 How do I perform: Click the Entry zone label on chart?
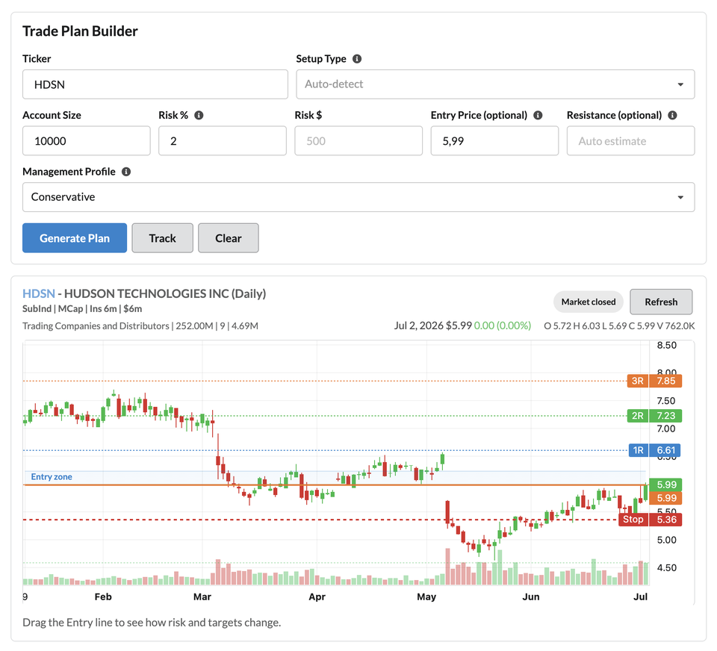tap(52, 477)
